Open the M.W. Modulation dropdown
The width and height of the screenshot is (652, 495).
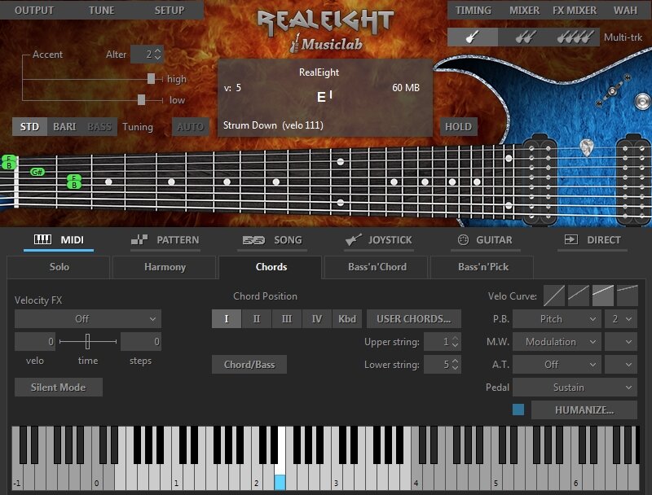557,342
